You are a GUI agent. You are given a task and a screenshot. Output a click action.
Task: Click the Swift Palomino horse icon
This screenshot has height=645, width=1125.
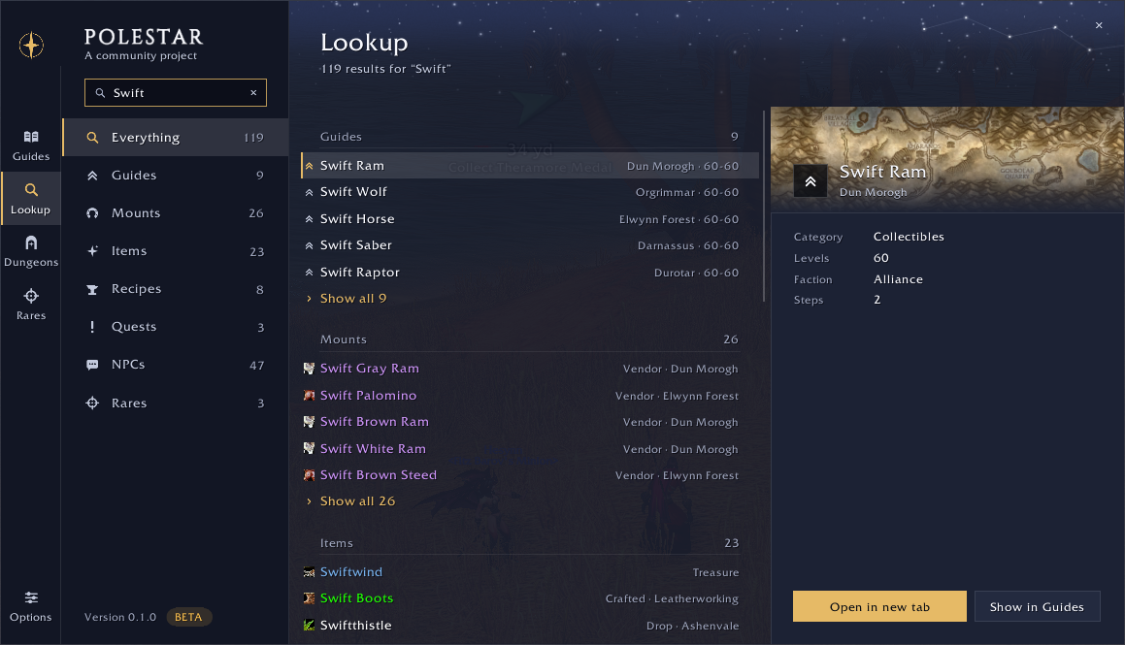(x=310, y=396)
